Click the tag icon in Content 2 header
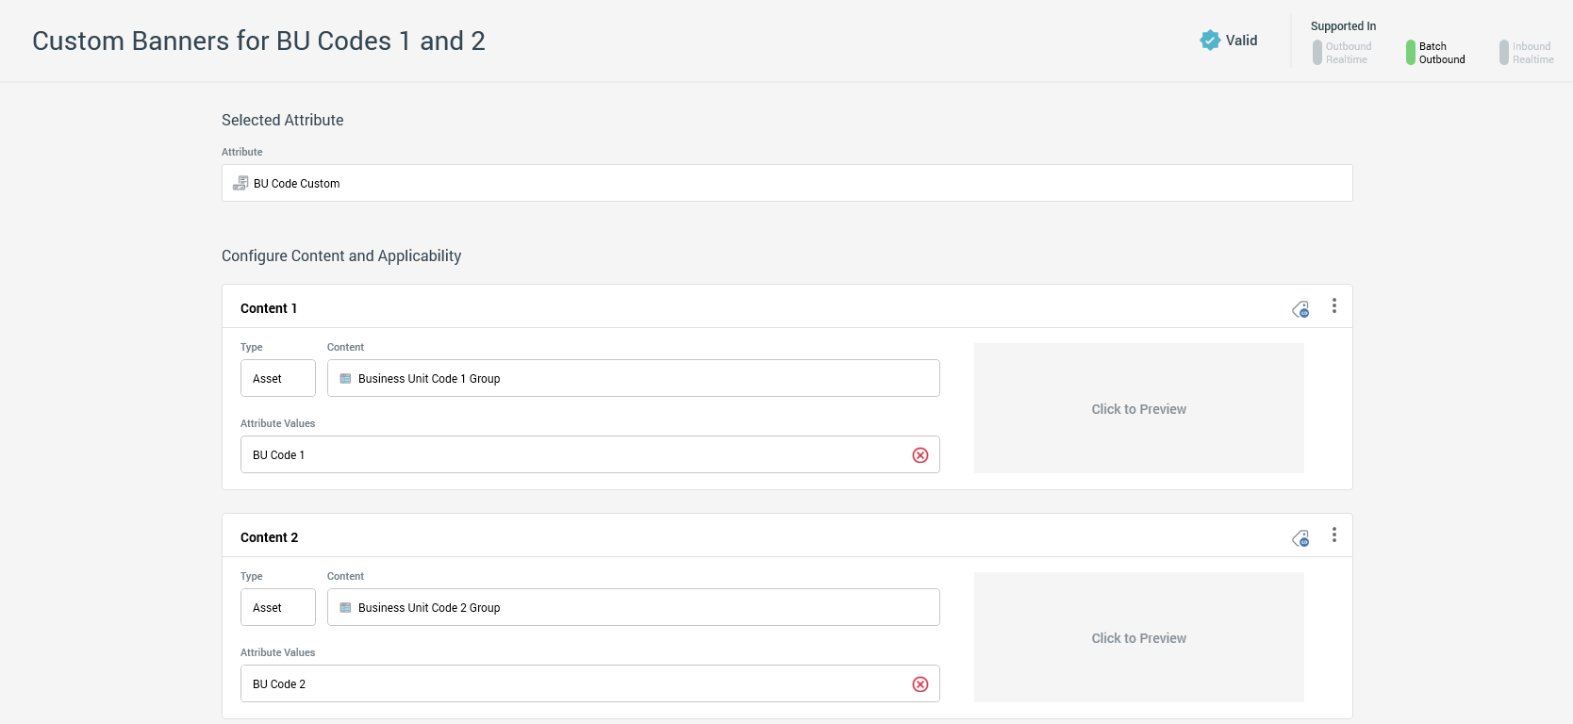This screenshot has height=724, width=1573. coord(1300,538)
